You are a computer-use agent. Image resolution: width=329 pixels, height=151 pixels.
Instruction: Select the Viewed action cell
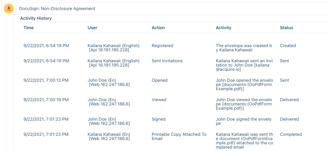pos(159,100)
